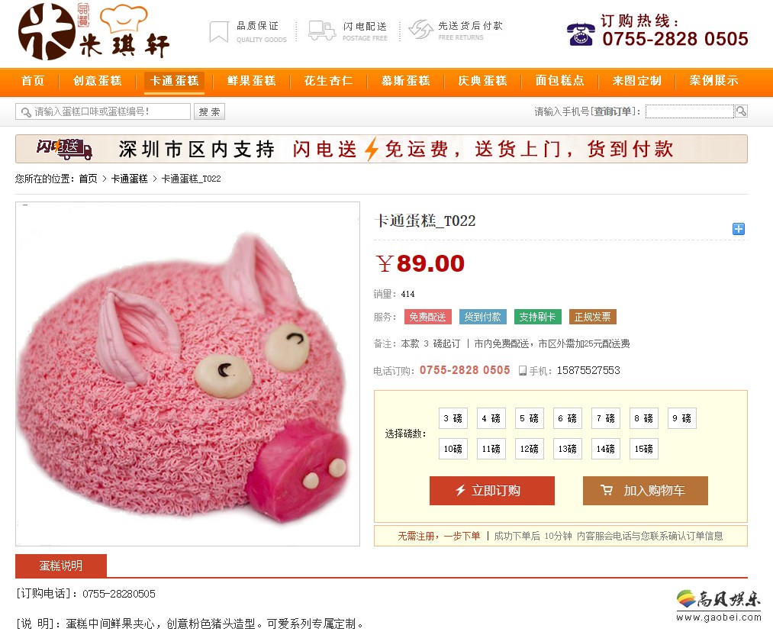The image size is (773, 635).
Task: Click the 米琪轩 logo
Action: tap(94, 32)
